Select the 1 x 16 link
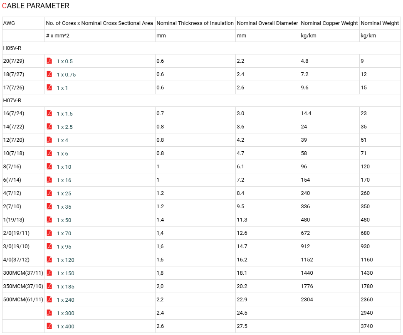This screenshot has height=335, width=403. coord(64,180)
